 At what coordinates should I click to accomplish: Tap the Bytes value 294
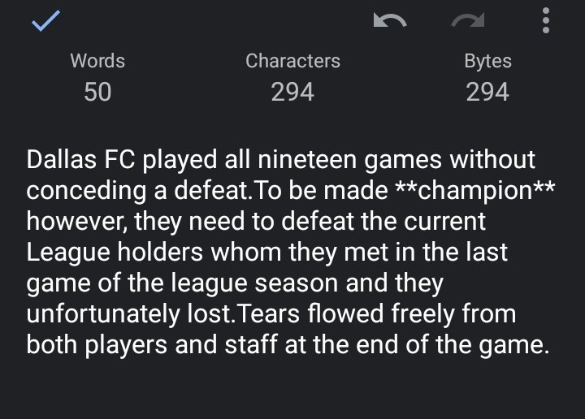487,92
